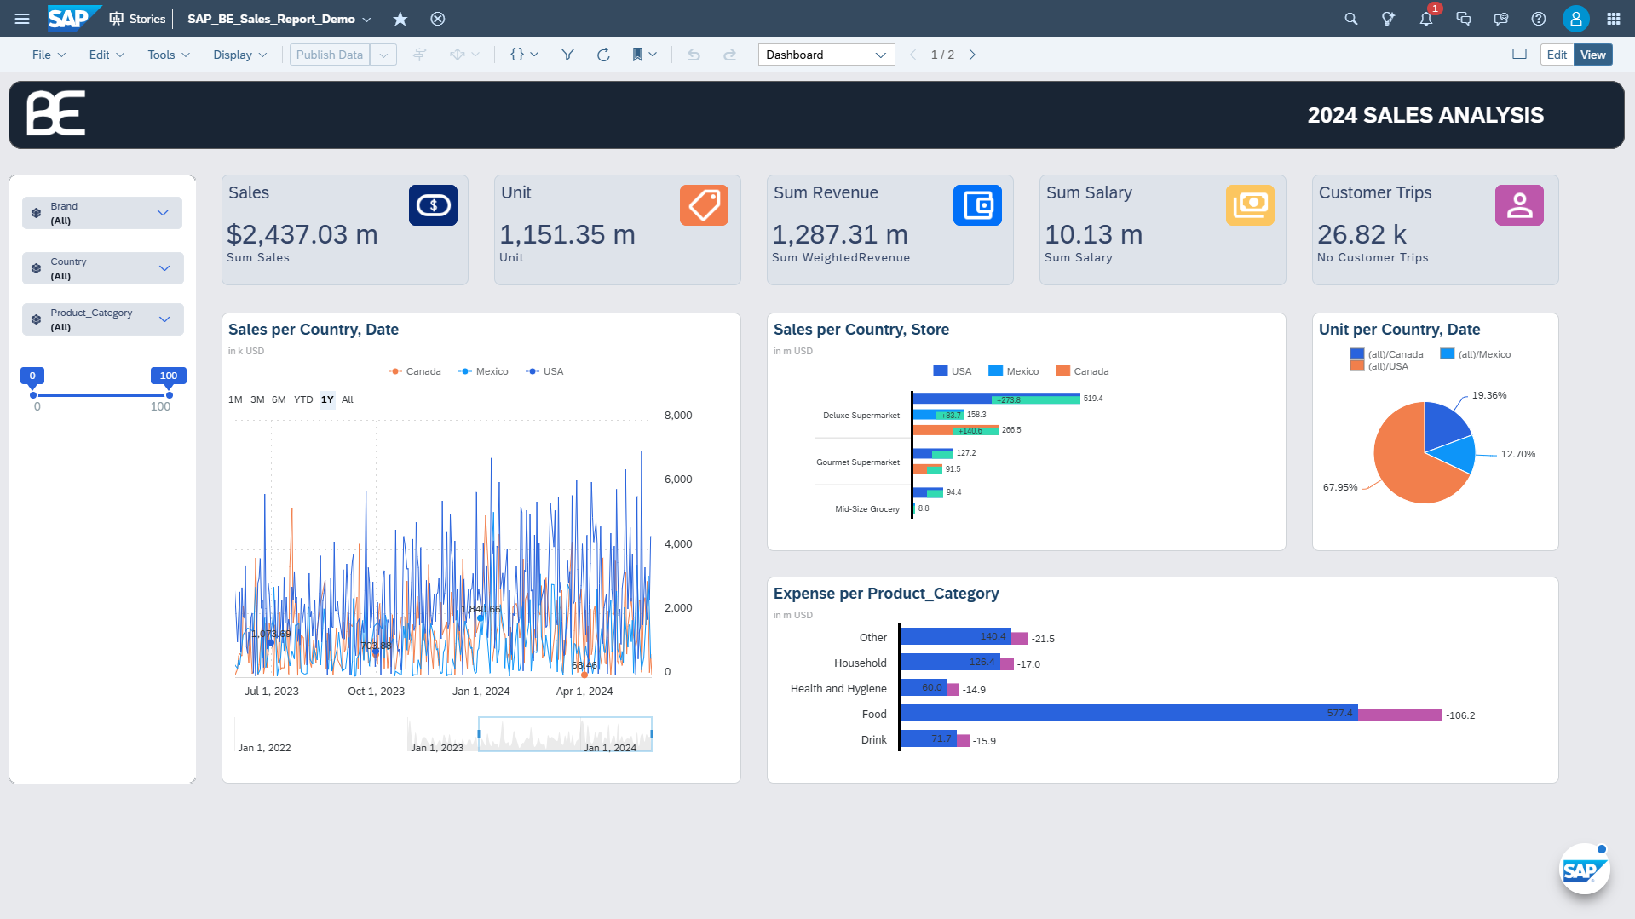The image size is (1635, 919).
Task: Open the SAP digital assistant bubble
Action: click(x=1584, y=870)
